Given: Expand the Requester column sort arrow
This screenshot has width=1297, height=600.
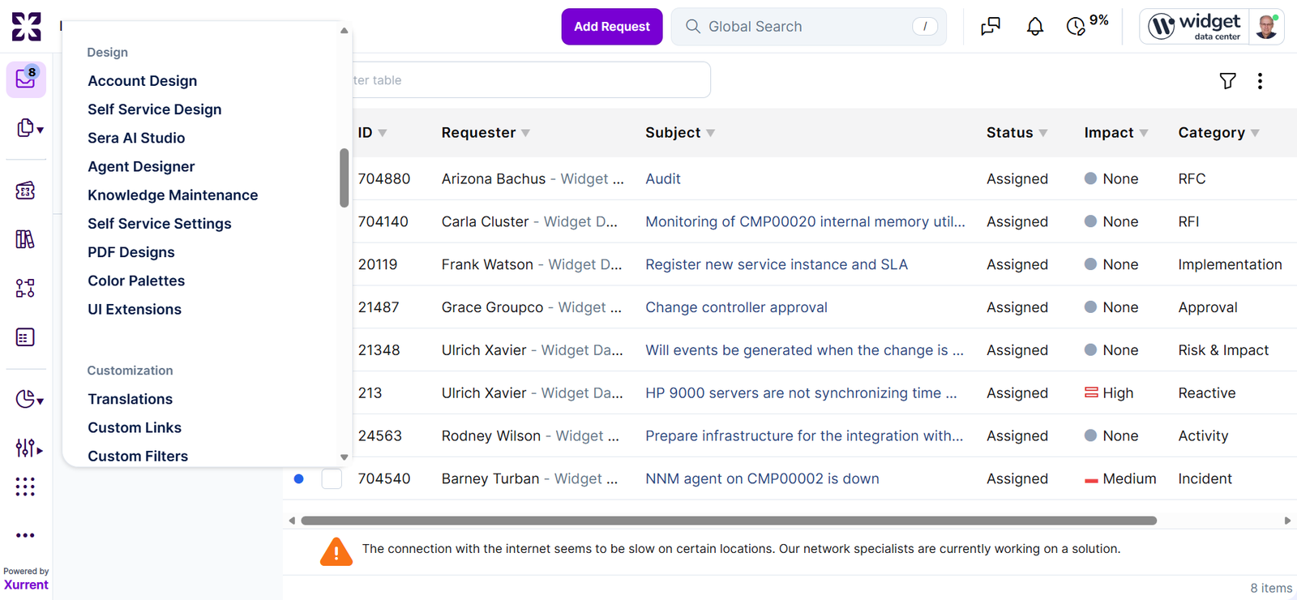Looking at the screenshot, I should coord(525,133).
